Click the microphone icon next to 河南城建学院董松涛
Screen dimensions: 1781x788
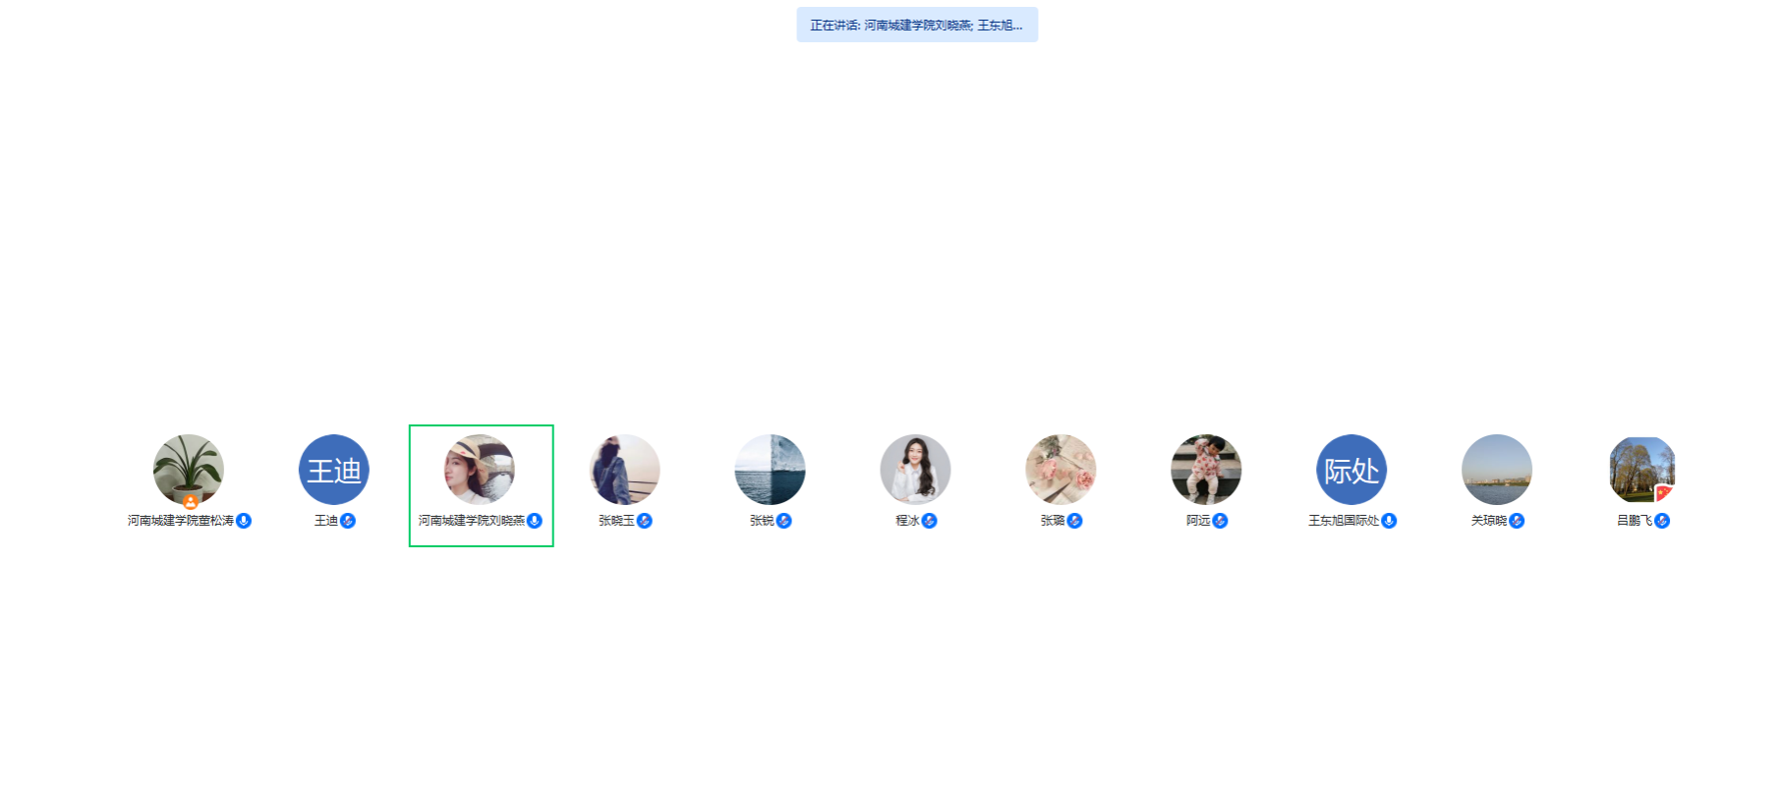[244, 521]
